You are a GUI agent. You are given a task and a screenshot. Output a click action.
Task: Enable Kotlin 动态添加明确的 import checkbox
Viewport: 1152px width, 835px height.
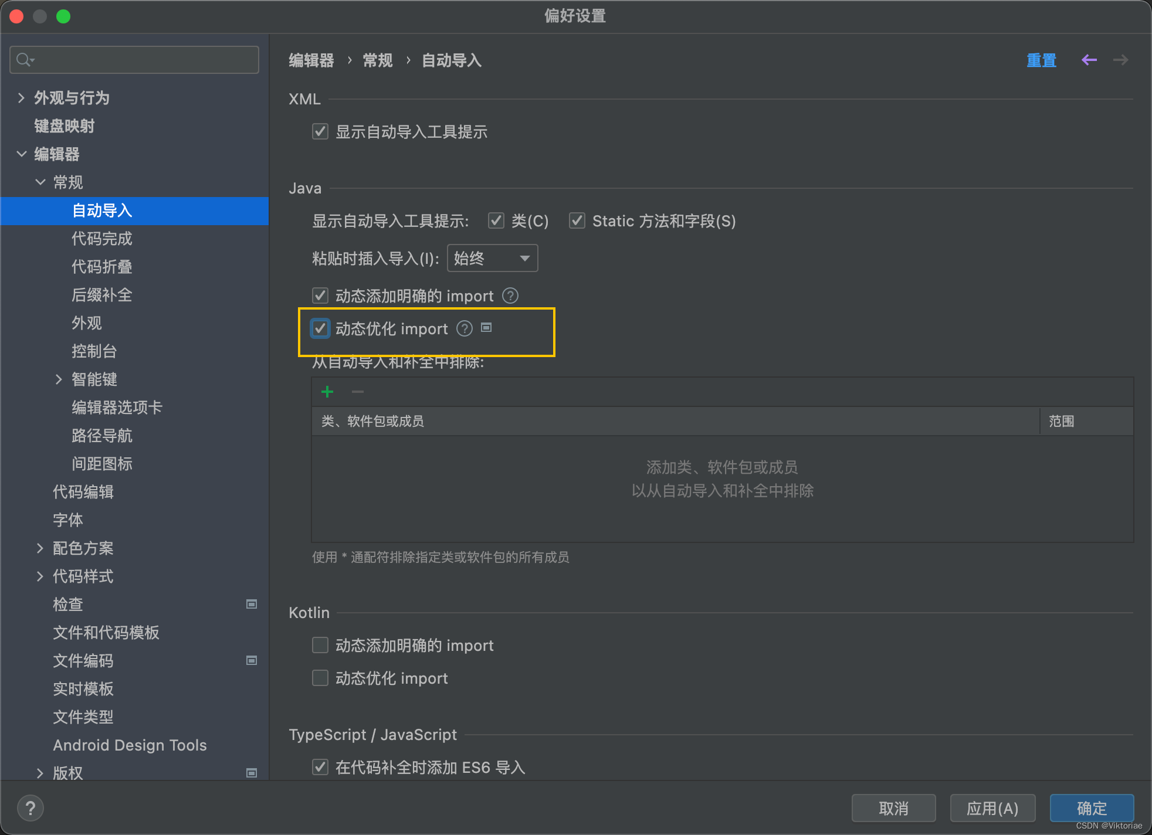(x=320, y=645)
